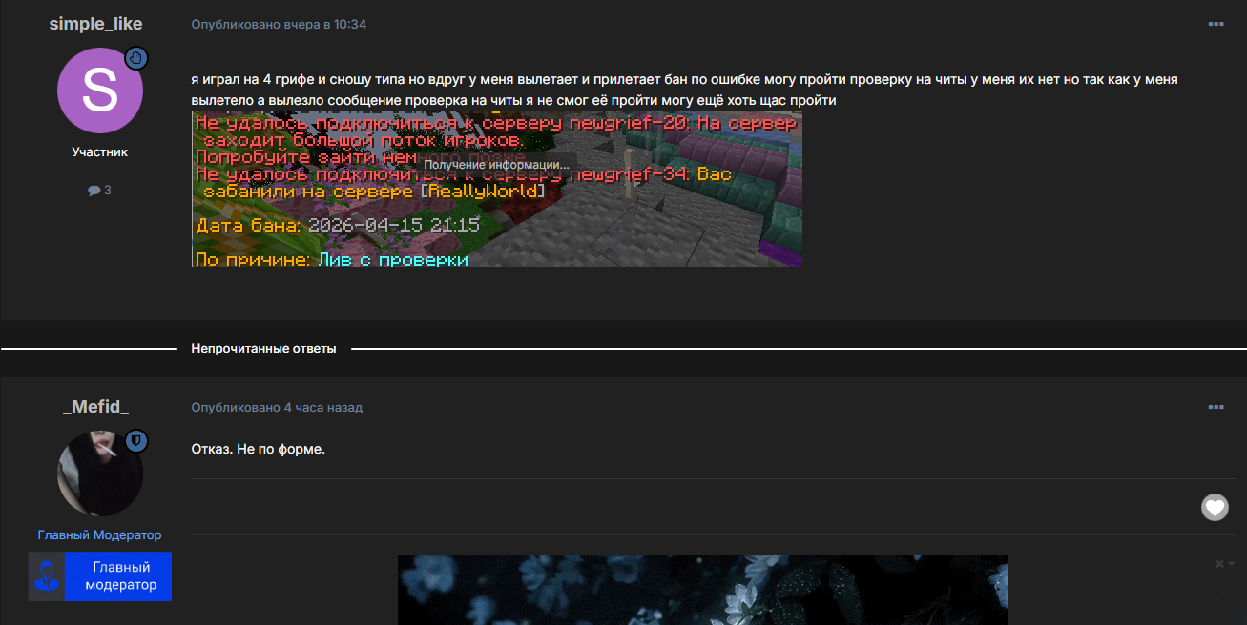The width and height of the screenshot is (1247, 625).
Task: Open _Mefid_ username profile link
Action: 95,407
